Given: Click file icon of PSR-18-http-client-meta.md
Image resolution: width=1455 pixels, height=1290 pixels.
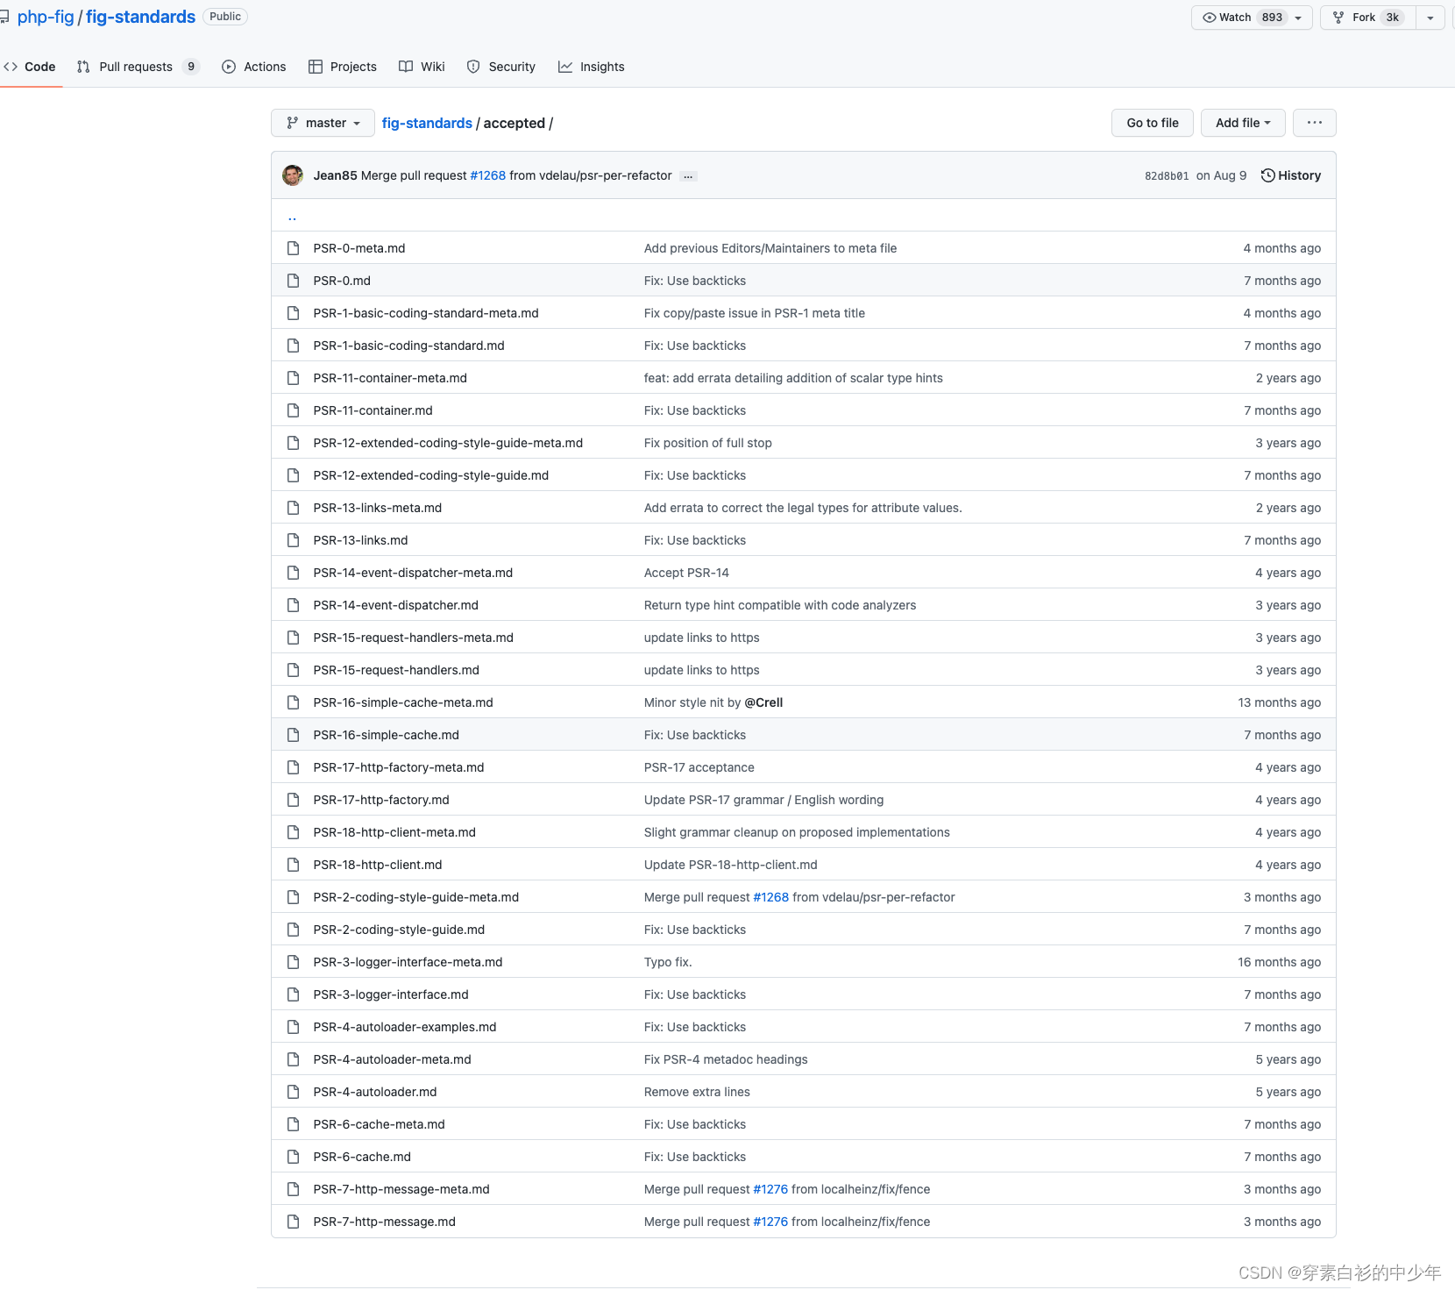Looking at the screenshot, I should (294, 832).
